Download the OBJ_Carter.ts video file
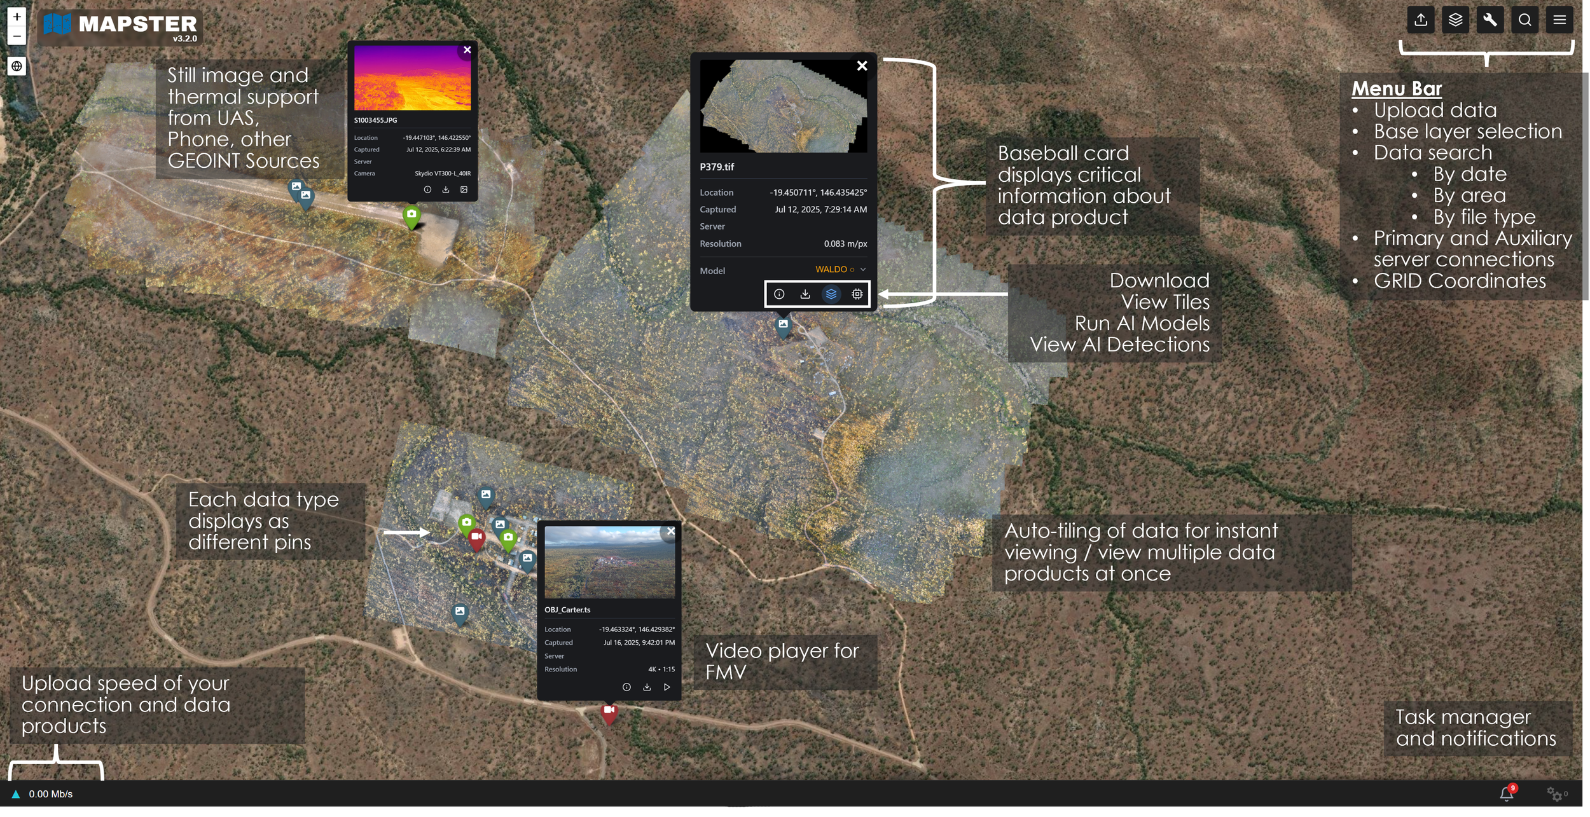The image size is (1590, 817). coord(647,687)
